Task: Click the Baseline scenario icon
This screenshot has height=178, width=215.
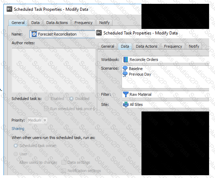Action: coord(125,69)
